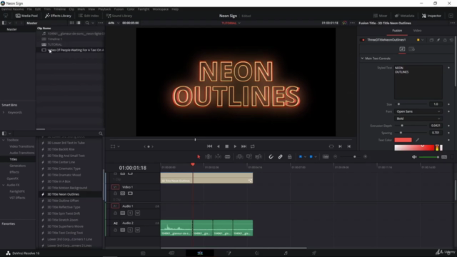The image size is (457, 257).
Task: Select the arrow Selection Mode tool
Action: point(199,157)
